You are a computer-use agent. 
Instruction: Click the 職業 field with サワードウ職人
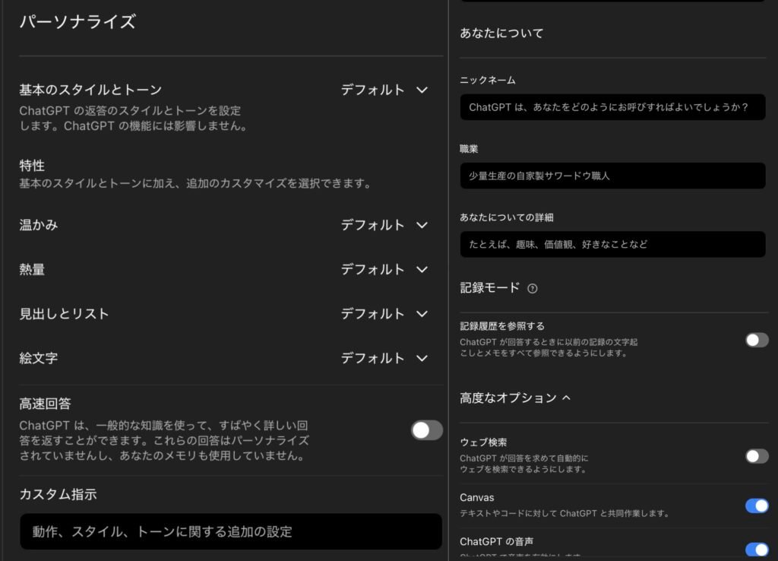(612, 176)
